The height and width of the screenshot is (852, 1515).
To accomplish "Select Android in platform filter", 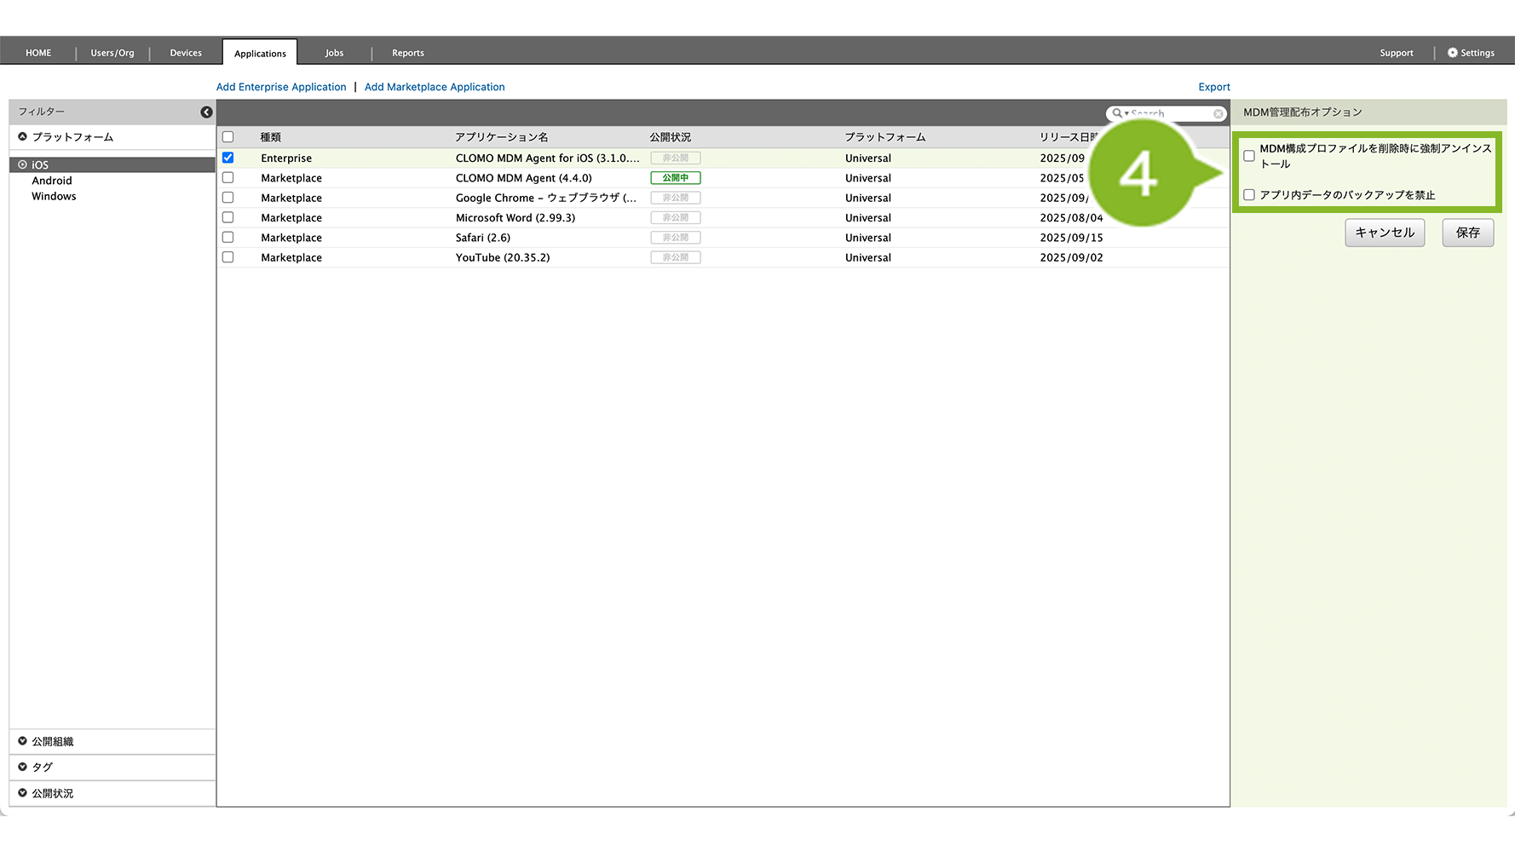I will coord(52,181).
